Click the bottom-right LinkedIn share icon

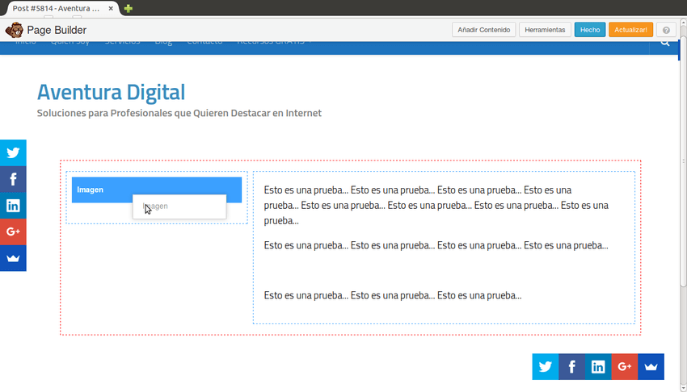598,367
